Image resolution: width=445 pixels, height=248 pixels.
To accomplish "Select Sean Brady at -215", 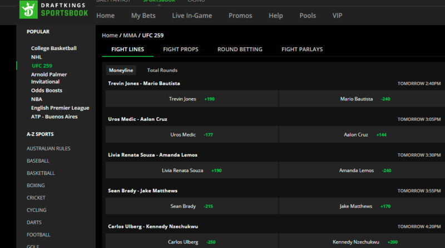I will tap(191, 206).
